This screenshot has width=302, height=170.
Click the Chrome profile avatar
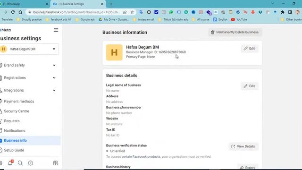pyautogui.click(x=298, y=12)
